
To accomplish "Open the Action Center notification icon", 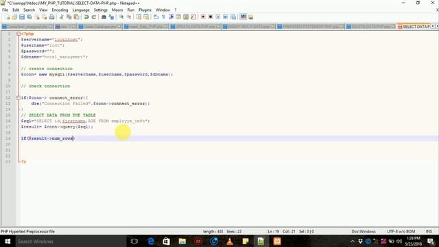I will [x=431, y=241].
